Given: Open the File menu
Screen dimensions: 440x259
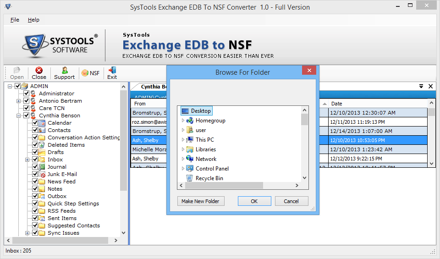Looking at the screenshot, I should coord(15,20).
